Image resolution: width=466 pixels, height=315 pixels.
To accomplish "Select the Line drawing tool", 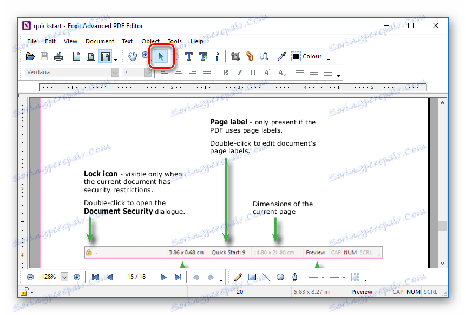I will pos(266,277).
